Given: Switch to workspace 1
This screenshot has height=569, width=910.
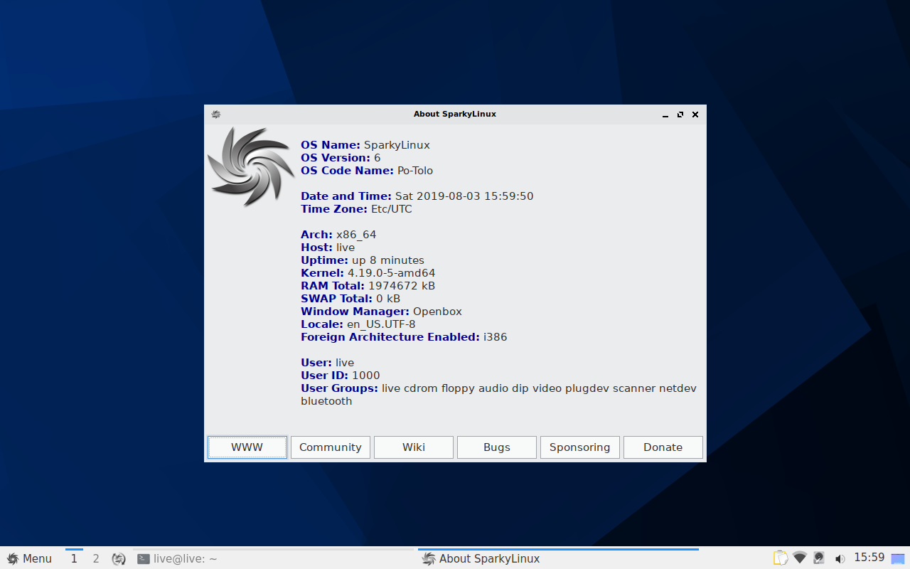Looking at the screenshot, I should [74, 558].
